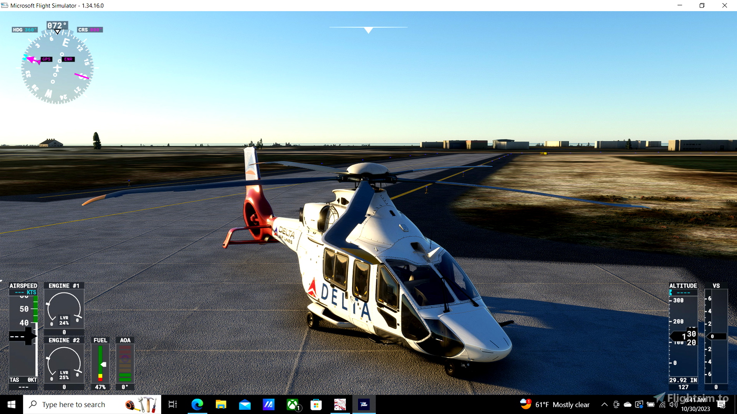Click the altitude tape current value box
The height and width of the screenshot is (414, 737).
(x=683, y=336)
